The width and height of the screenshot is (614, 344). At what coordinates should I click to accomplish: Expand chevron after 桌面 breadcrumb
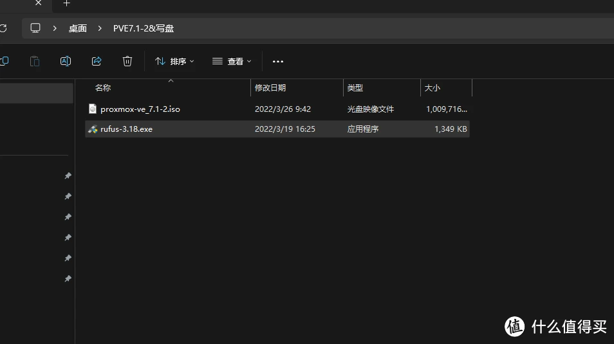[x=100, y=28]
